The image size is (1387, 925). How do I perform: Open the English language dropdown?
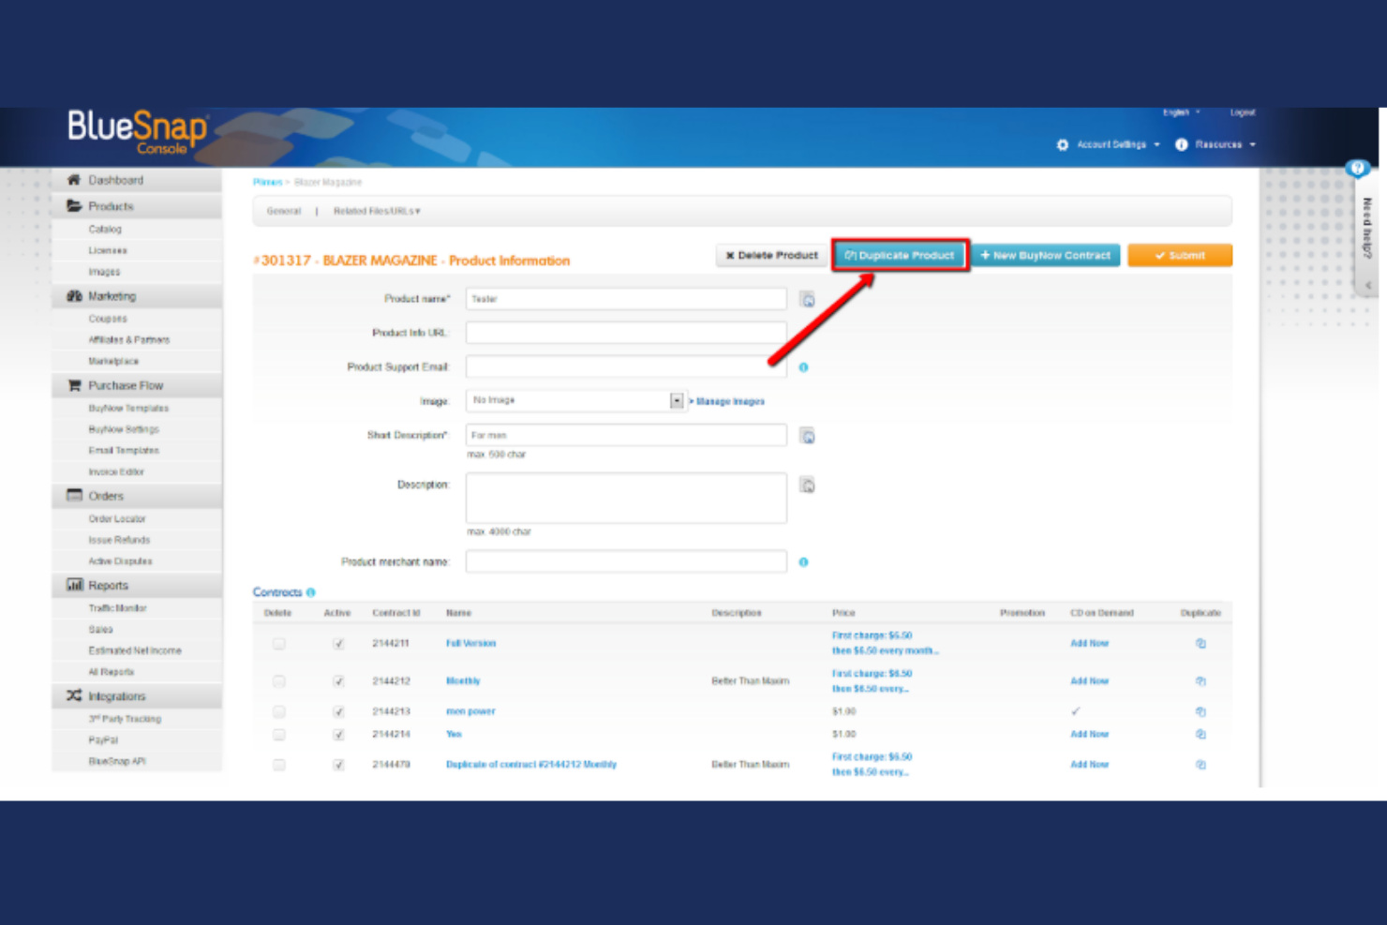pyautogui.click(x=1181, y=112)
